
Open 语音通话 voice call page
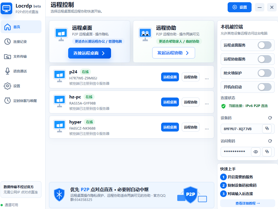[21, 71]
